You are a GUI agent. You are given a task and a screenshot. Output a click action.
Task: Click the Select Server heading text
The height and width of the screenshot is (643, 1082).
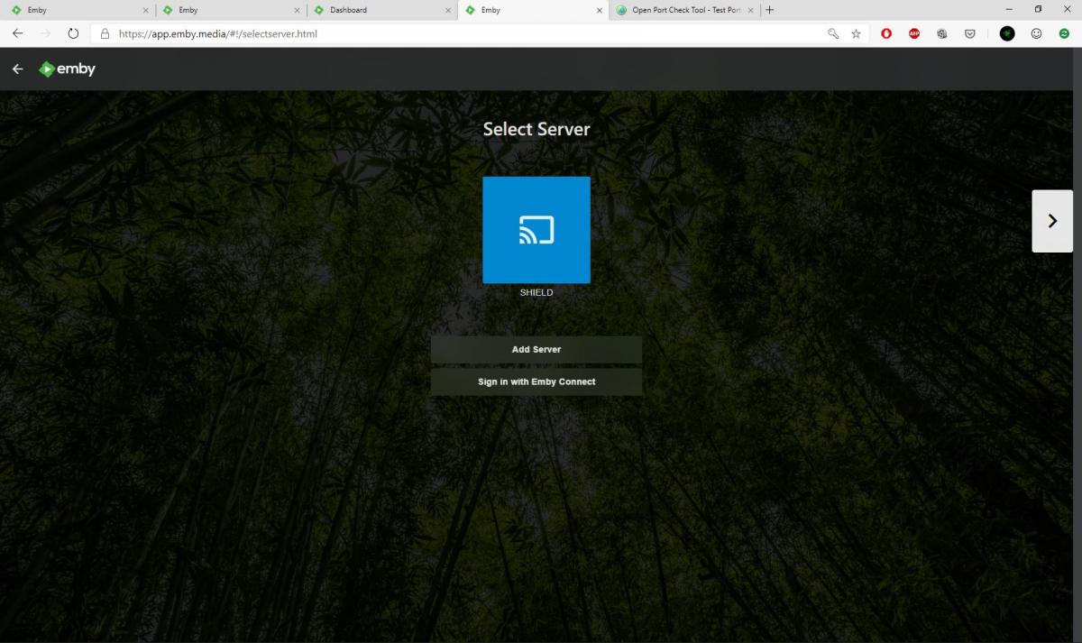tap(536, 129)
